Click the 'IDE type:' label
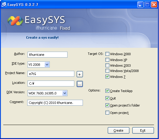The image size is (159, 139). click(18, 63)
